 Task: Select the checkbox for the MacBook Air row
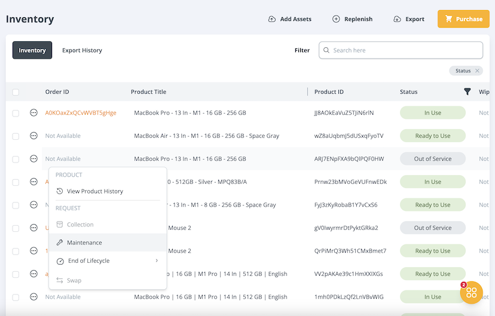(16, 136)
